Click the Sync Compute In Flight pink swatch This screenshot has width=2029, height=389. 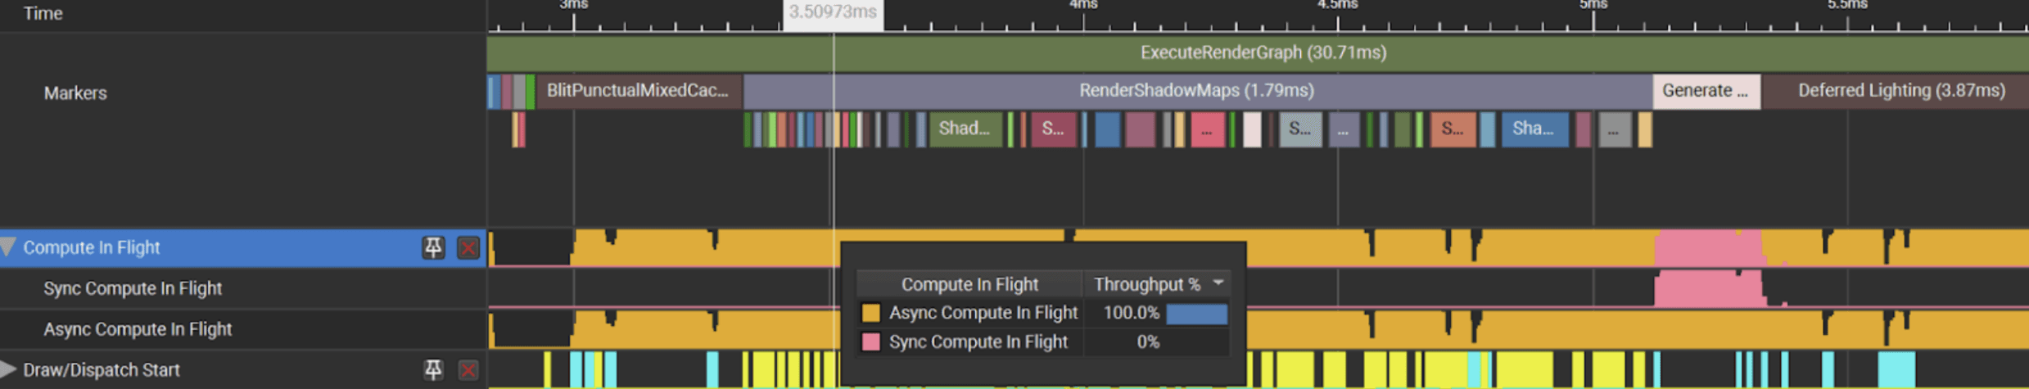pyautogui.click(x=871, y=342)
